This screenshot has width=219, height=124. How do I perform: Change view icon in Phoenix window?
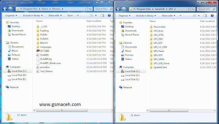pyautogui.click(x=92, y=15)
